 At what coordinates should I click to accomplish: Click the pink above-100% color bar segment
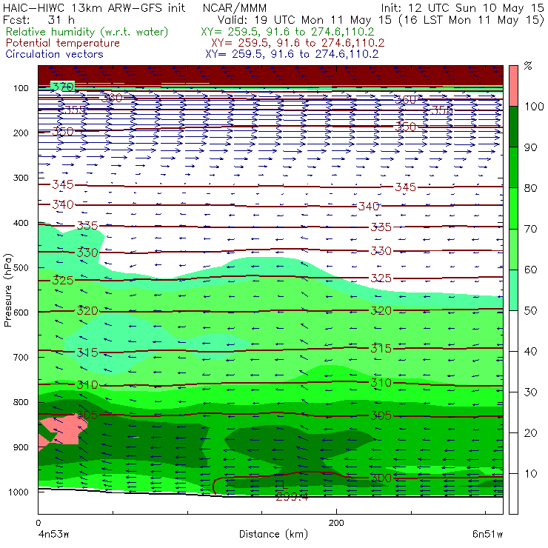tap(513, 86)
